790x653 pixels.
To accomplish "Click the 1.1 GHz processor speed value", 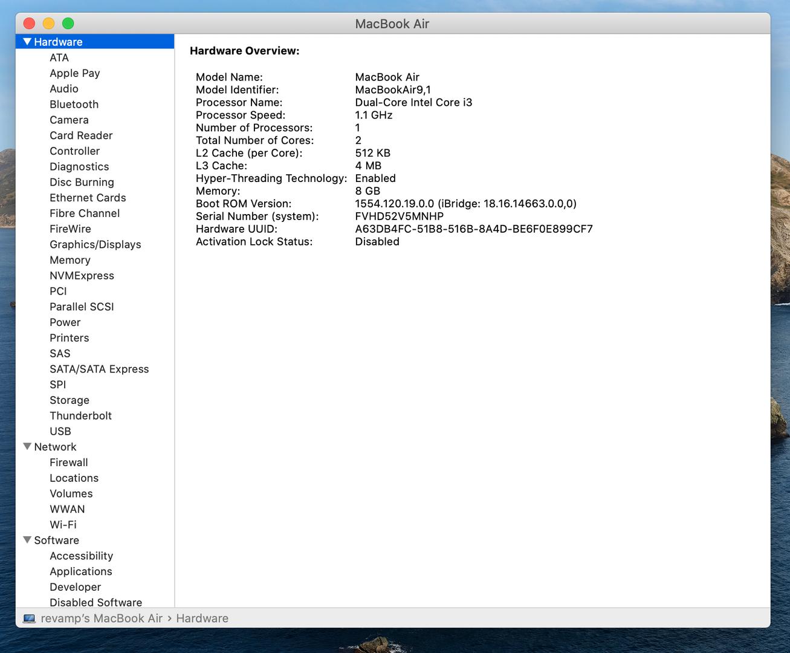I will click(374, 115).
